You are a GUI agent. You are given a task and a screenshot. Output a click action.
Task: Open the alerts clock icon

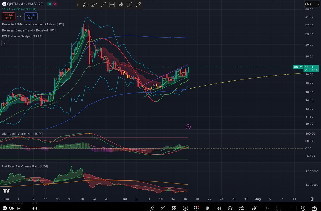click(x=197, y=208)
